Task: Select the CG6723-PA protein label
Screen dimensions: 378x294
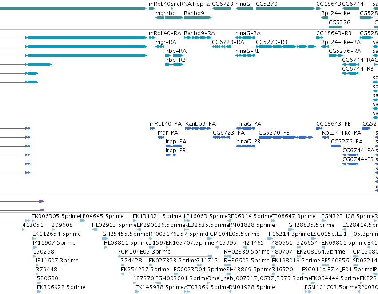Action: (229, 132)
